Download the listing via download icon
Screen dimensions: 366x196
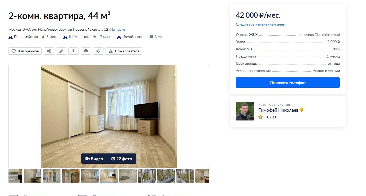(73, 51)
